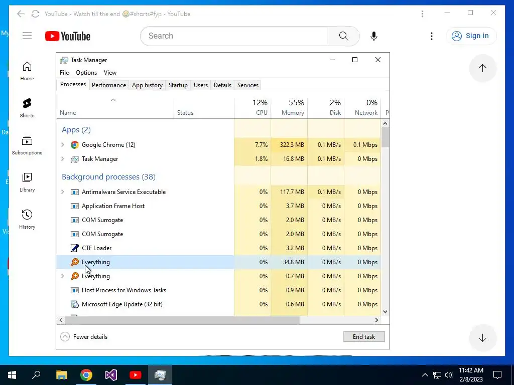Open History in YouTube sidebar
The height and width of the screenshot is (385, 514).
(27, 220)
